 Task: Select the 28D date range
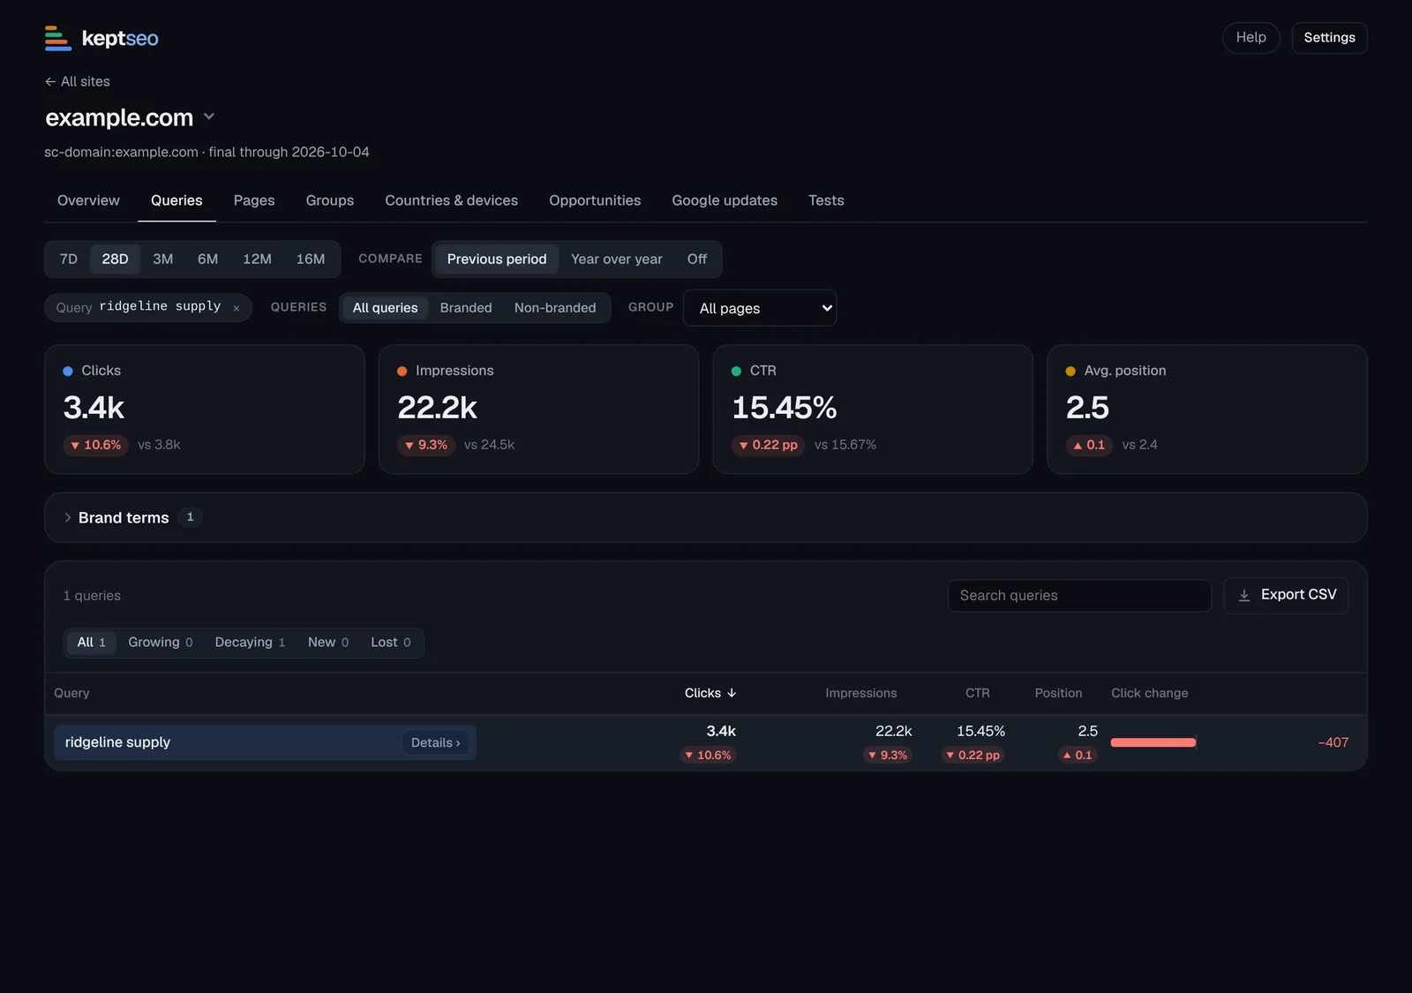point(115,260)
